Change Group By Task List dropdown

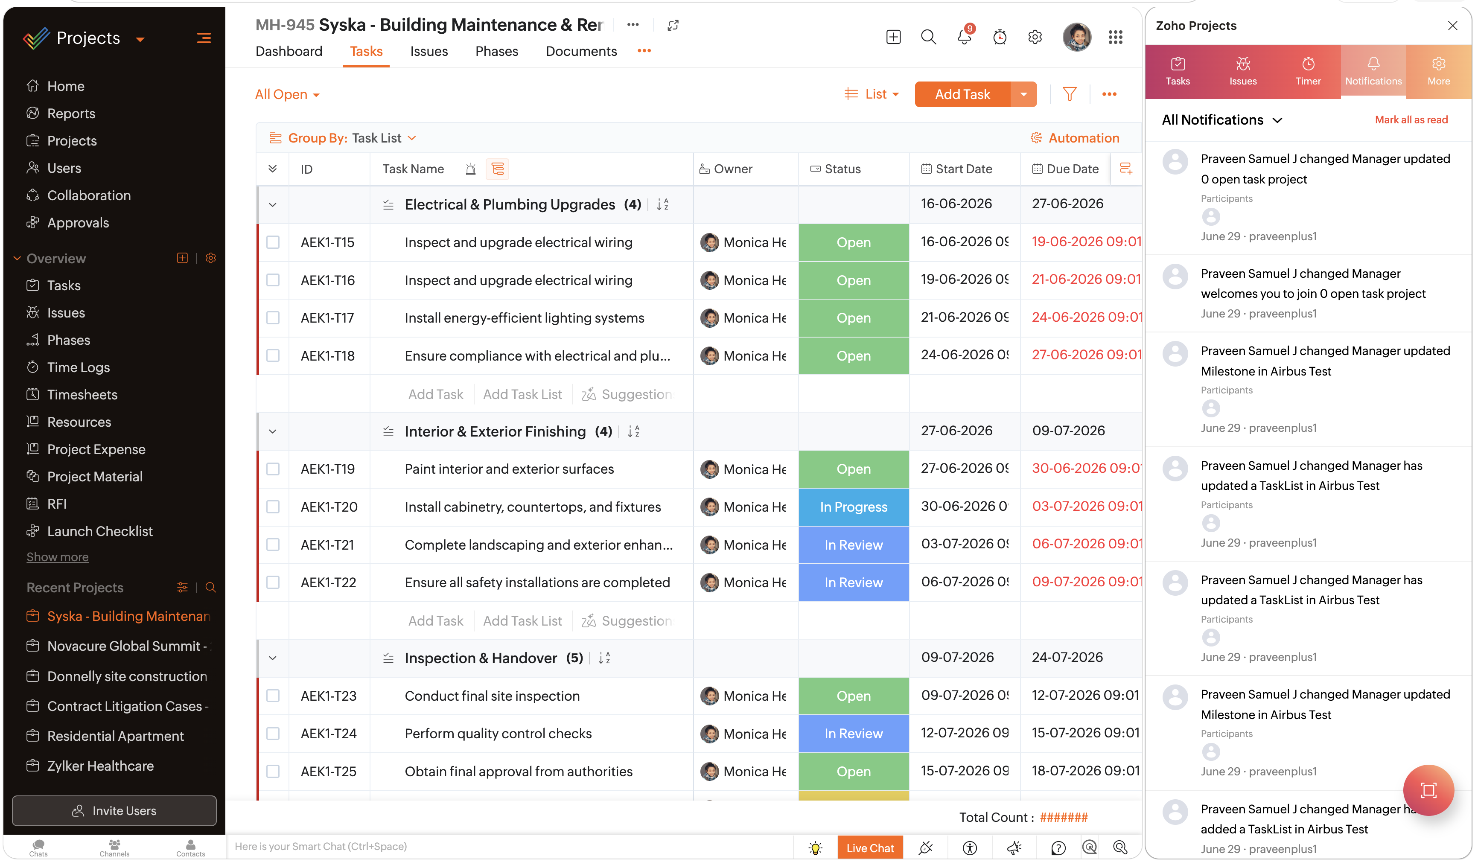pyautogui.click(x=384, y=138)
